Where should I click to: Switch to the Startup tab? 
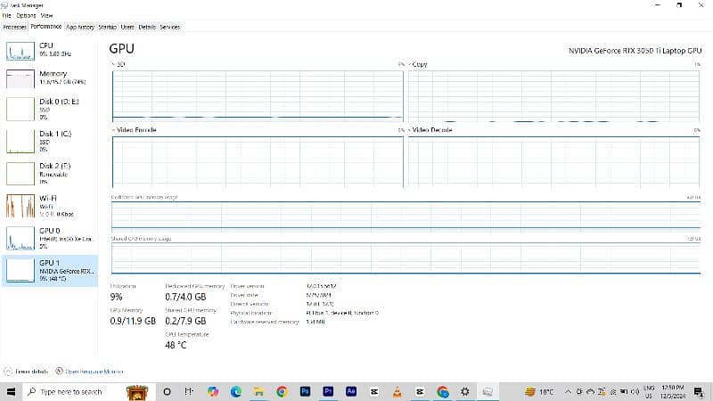[107, 27]
